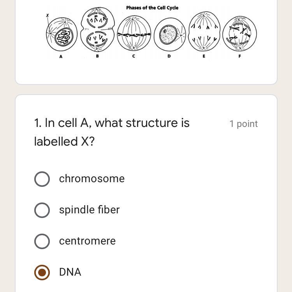Click the letter 'A' under the first cell
Viewport: 292px width, 292px height.
tap(61, 56)
